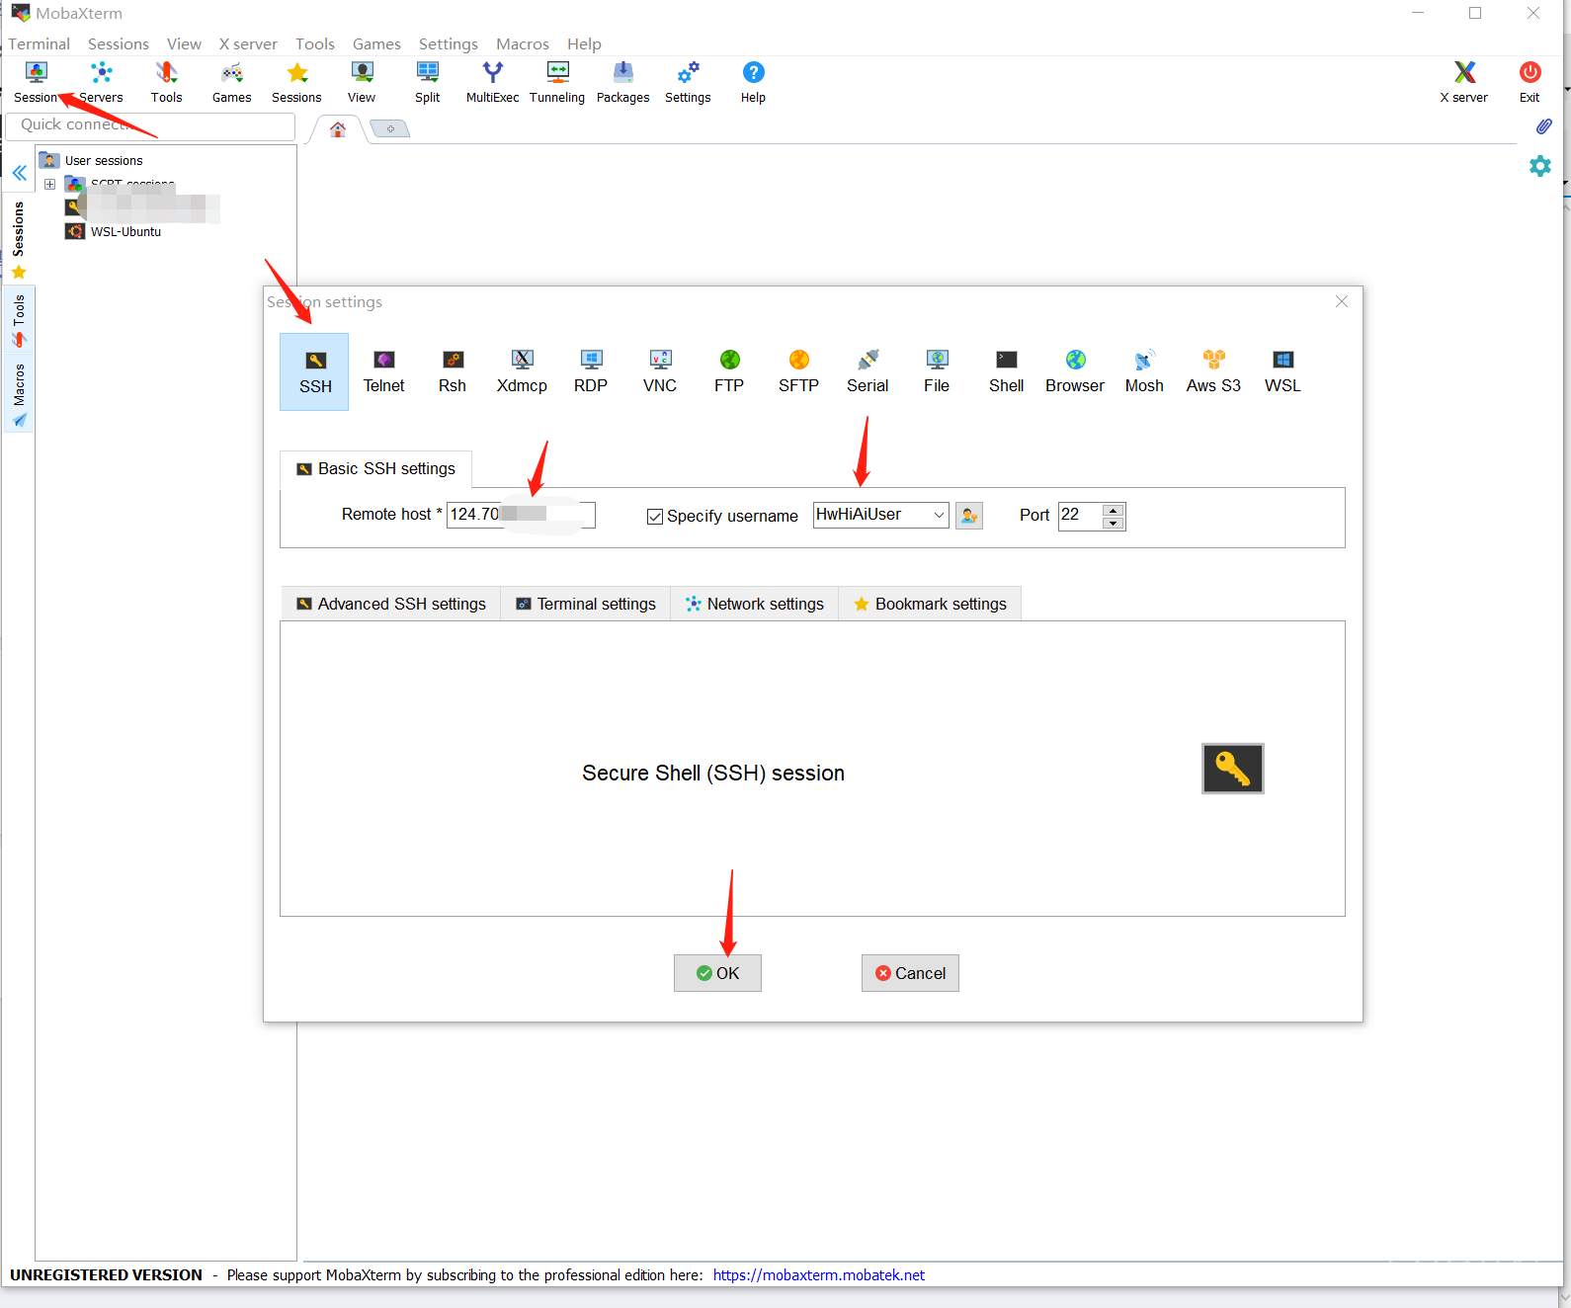Toggle the X server toolbar icon
This screenshot has height=1308, width=1571.
(1463, 82)
